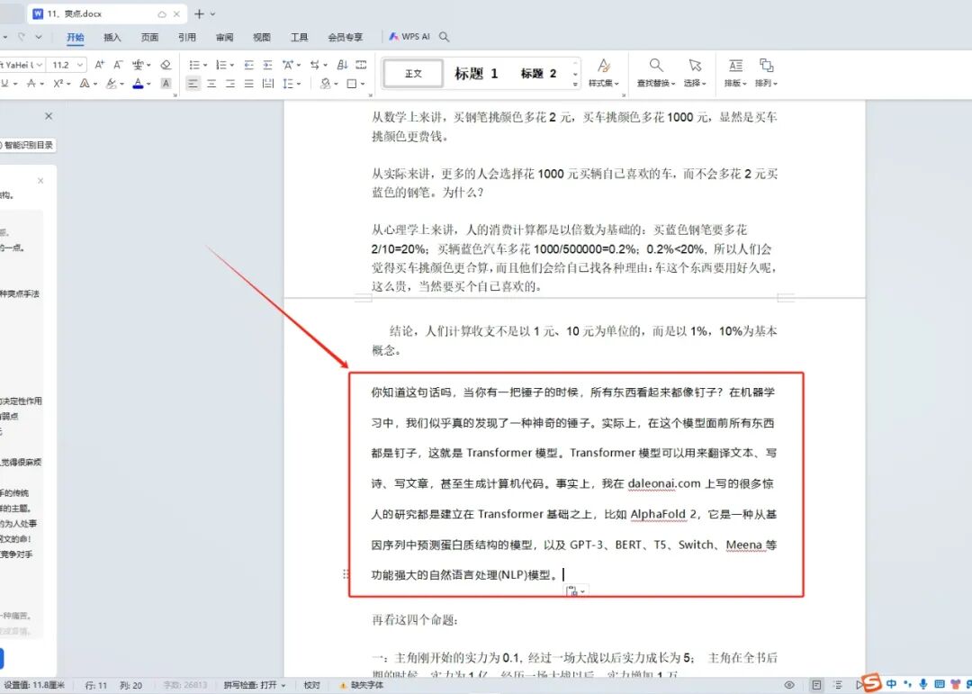This screenshot has height=694, width=972.
Task: Justify the paragraph text
Action: (249, 83)
